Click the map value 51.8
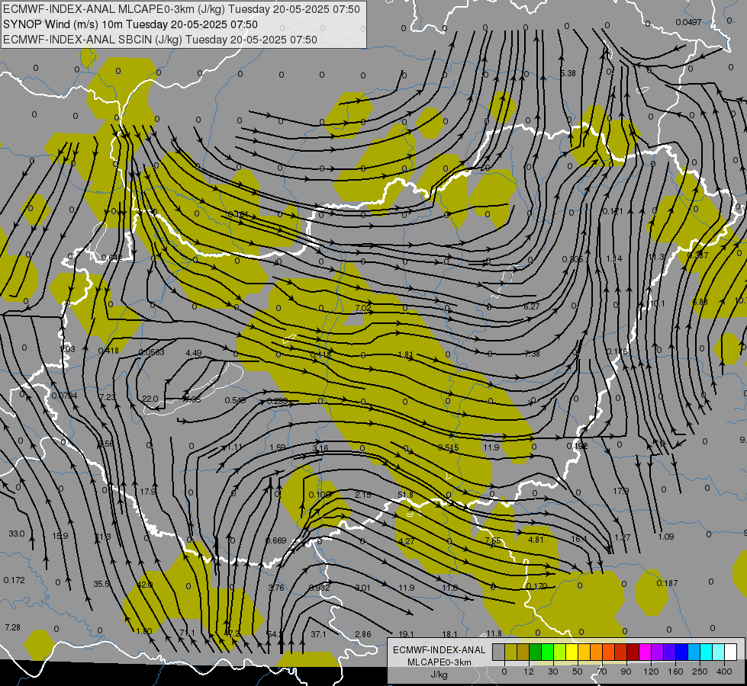This screenshot has width=747, height=686. [x=405, y=495]
